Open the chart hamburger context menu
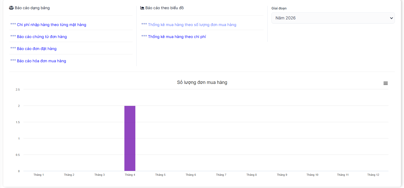The image size is (404, 188). 385,83
